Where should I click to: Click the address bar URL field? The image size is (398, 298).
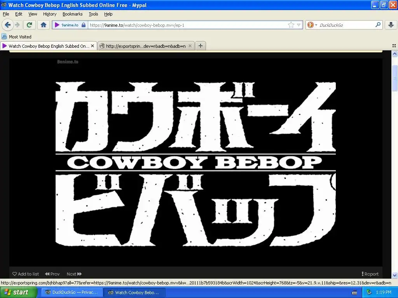pos(188,25)
